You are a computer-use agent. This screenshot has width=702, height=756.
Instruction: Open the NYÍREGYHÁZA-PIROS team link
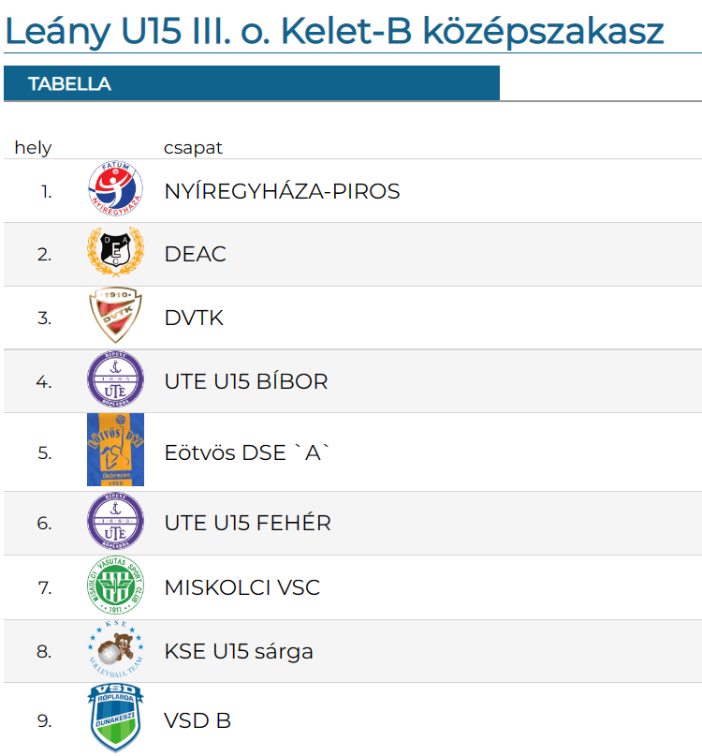point(282,191)
